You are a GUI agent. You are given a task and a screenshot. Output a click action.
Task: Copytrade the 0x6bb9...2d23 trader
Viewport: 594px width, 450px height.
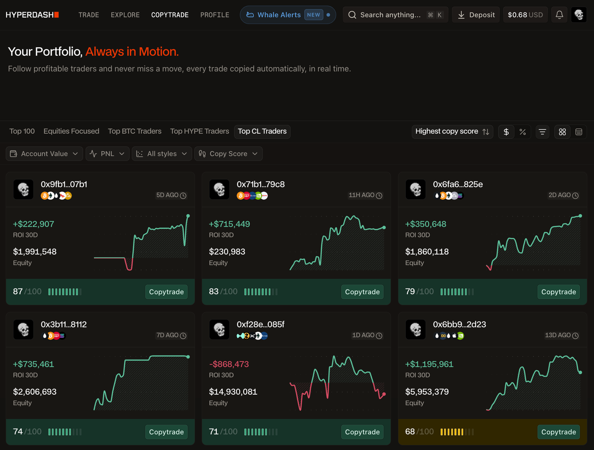tap(559, 432)
